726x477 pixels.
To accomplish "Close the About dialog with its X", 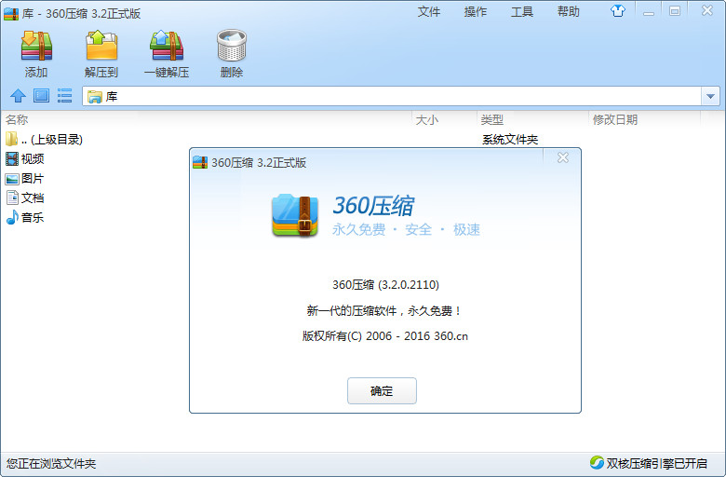I will (562, 157).
